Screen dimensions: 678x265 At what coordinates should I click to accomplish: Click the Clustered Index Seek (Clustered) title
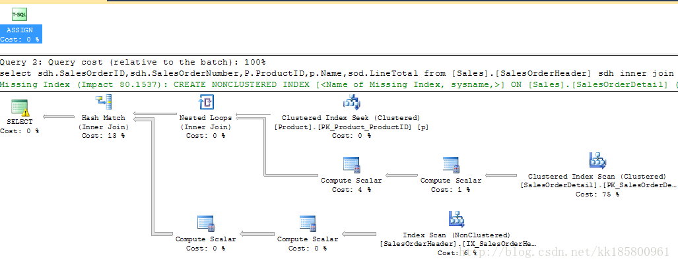351,118
